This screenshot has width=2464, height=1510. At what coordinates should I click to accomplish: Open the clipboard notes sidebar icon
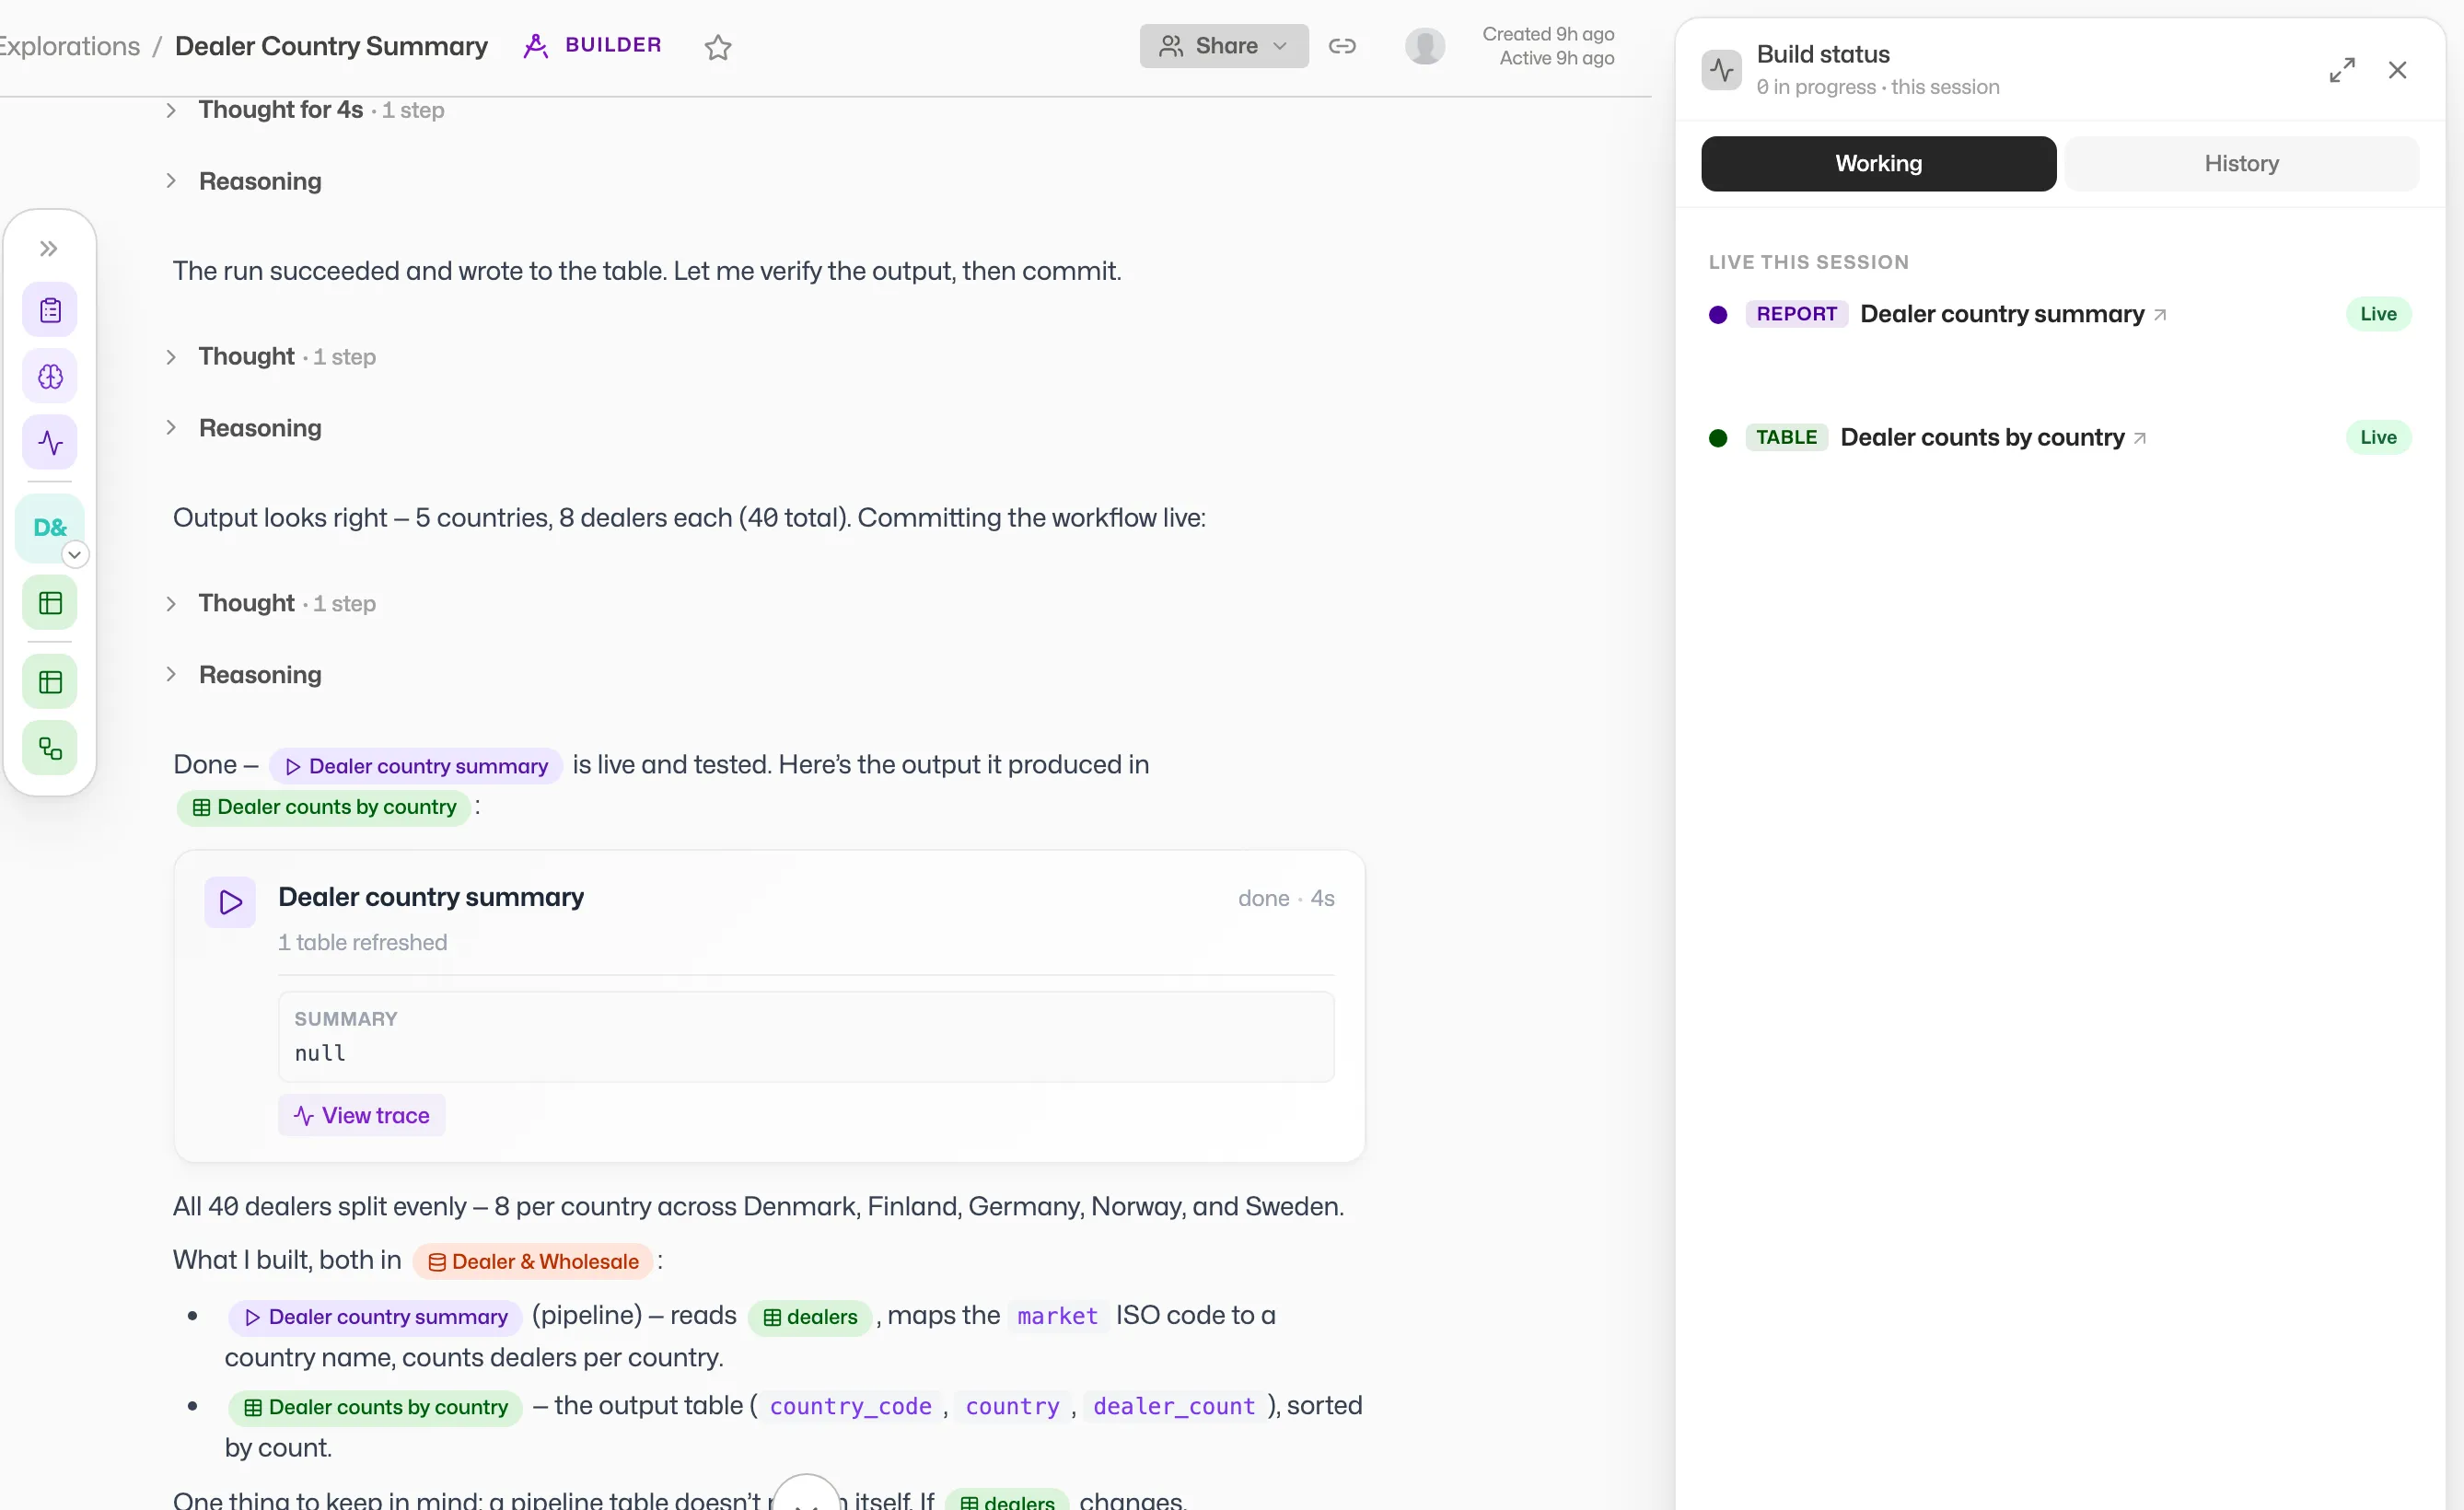[x=50, y=310]
